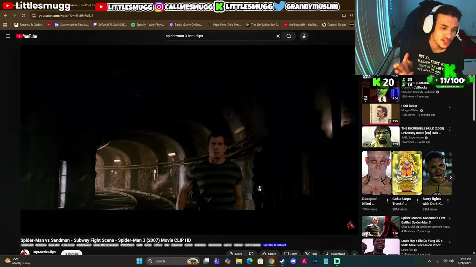Open options menu for Goku Stops Trunks short
Screen dimensions: 476x267
coord(417,201)
